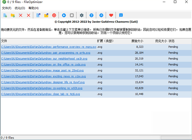Open the undraw_pair_programming_re_or4x.svg link
Image resolution: width=192 pixels, height=140 pixels.
click(x=46, y=53)
